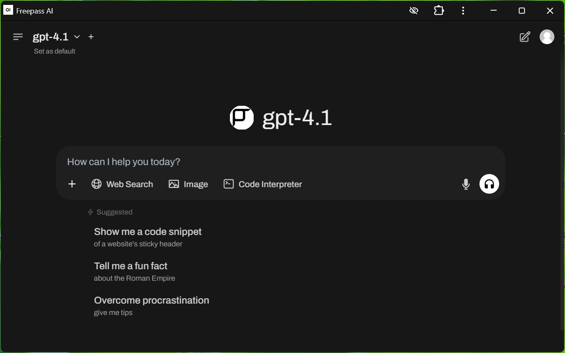Enable the Code Interpreter option

(x=263, y=184)
